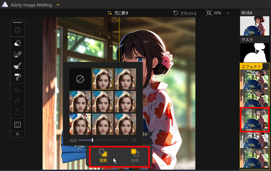Image resolution: width=271 pixels, height=171 pixels.
Task: Apply blur to 主体 subject
Action: (135, 156)
